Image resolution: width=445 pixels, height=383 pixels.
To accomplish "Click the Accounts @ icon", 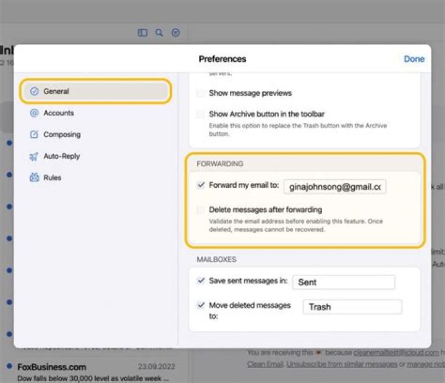I will click(x=34, y=113).
